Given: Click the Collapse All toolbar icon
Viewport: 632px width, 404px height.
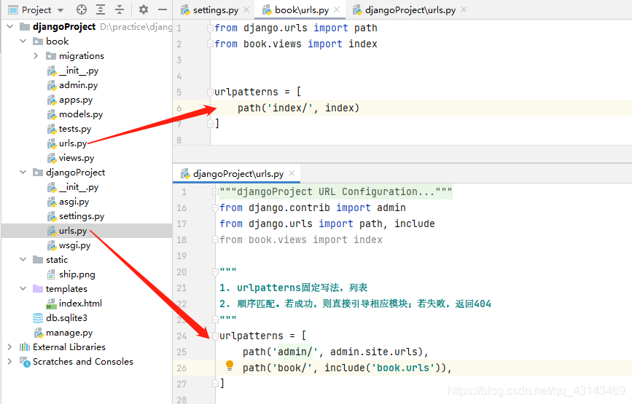Looking at the screenshot, I should pyautogui.click(x=120, y=9).
